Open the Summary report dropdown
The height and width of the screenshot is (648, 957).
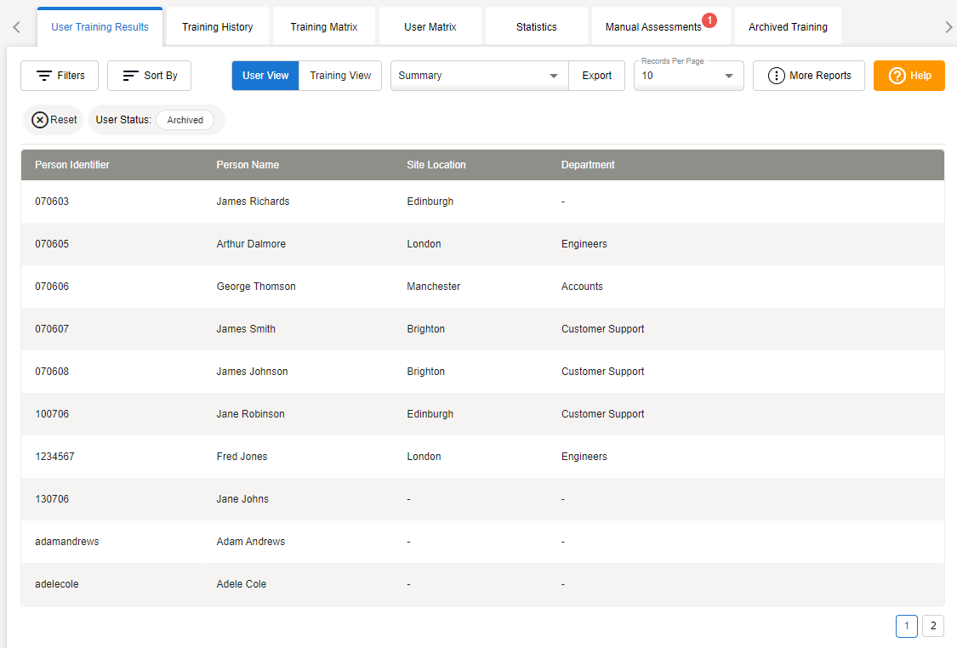point(479,76)
